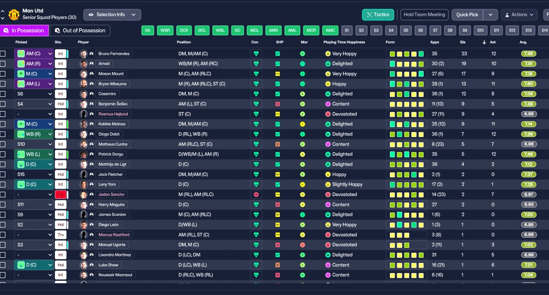Click Leny Yoro's morale icon

click(x=302, y=184)
